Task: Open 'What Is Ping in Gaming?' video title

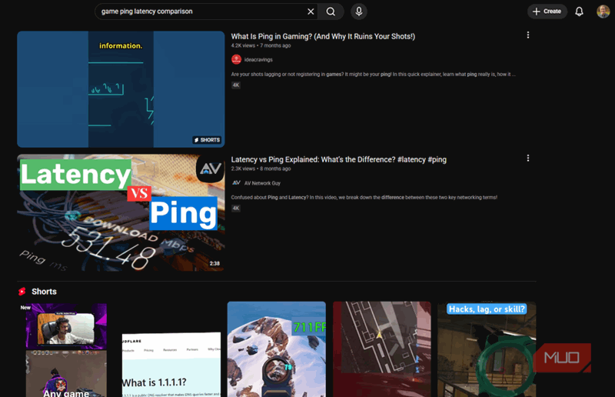Action: 323,36
